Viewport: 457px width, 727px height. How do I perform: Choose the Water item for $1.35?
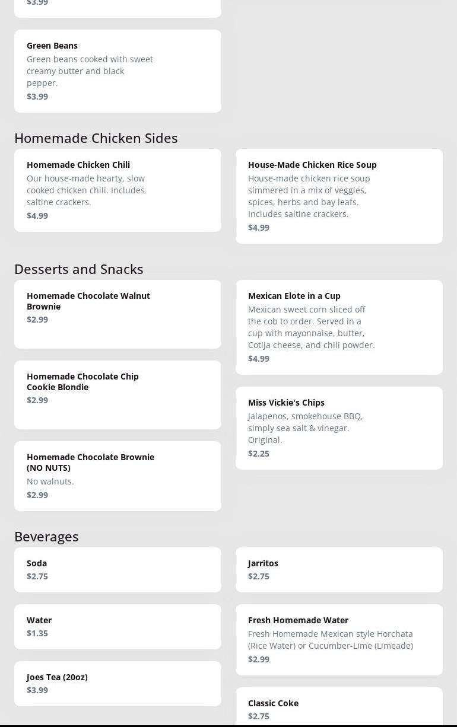tap(118, 626)
